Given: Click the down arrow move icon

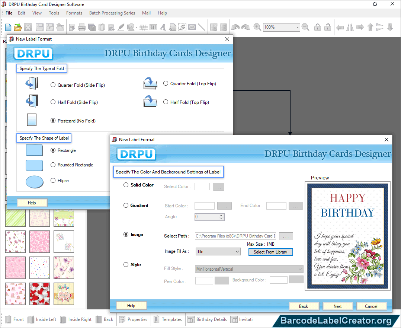Looking at the screenshot, I should (390, 27).
